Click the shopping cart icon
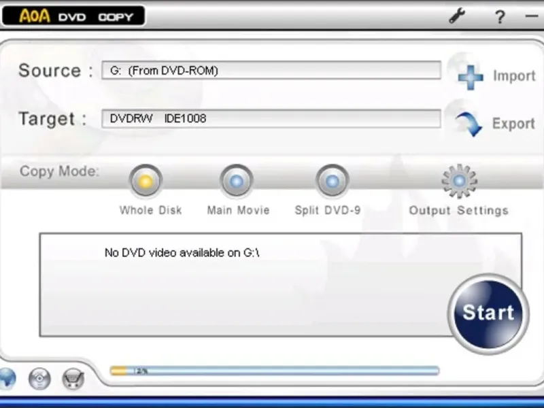 coord(73,379)
